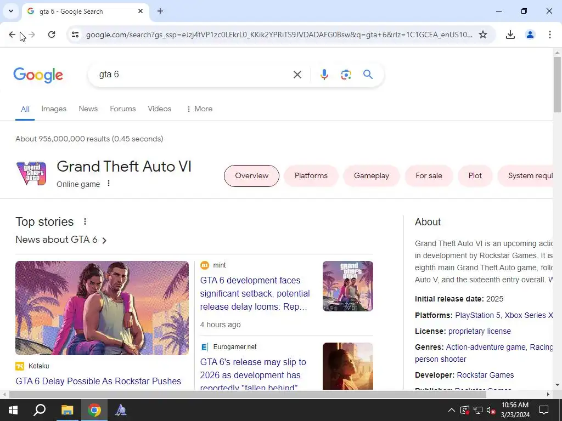
Task: Select the All results tab
Action: point(25,109)
